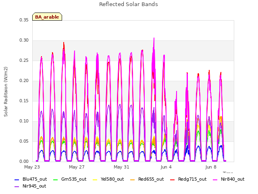
Task: Click the 0.35 y-axis tick label
Action: coord(24,20)
